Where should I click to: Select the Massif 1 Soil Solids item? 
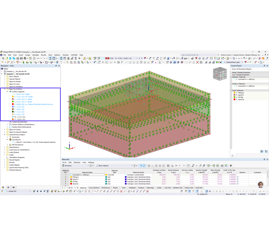[34, 142]
